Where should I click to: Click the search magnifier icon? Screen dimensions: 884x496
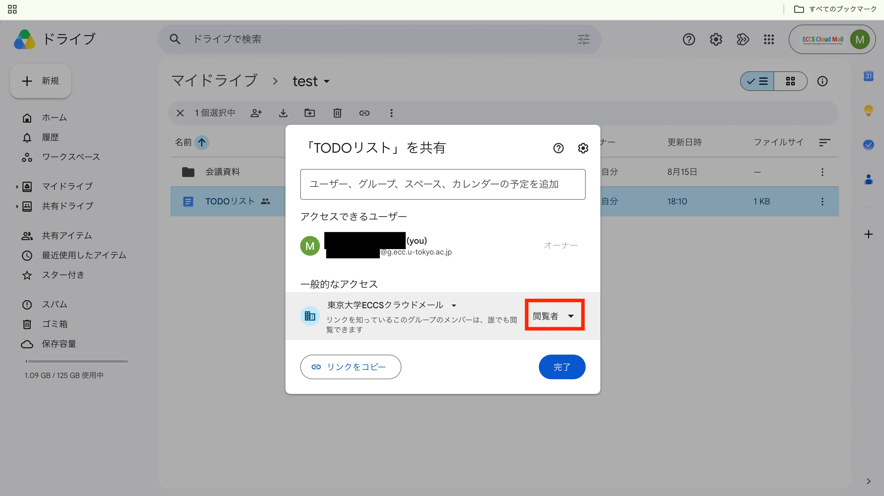tap(175, 39)
